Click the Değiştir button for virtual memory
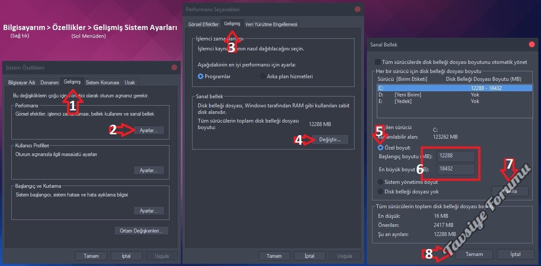The width and height of the screenshot is (541, 266). click(x=330, y=140)
